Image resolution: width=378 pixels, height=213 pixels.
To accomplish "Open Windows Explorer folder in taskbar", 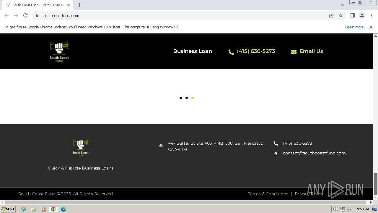I will point(33,209).
